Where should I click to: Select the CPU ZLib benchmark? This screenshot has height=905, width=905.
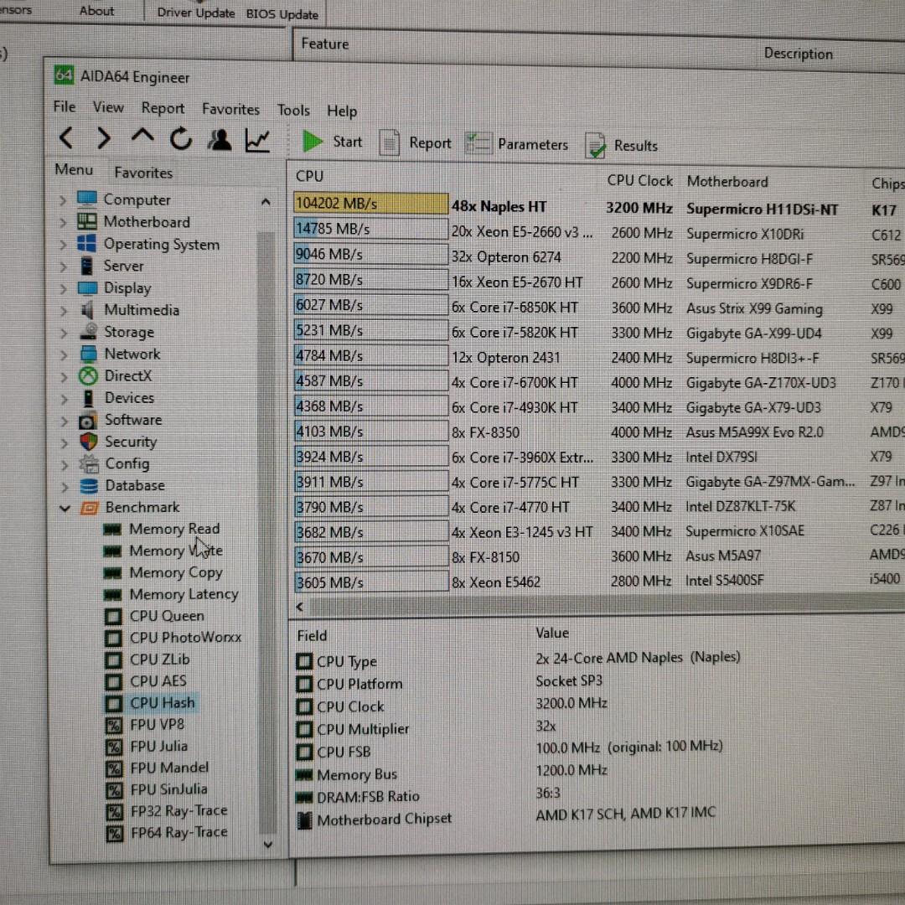click(160, 659)
